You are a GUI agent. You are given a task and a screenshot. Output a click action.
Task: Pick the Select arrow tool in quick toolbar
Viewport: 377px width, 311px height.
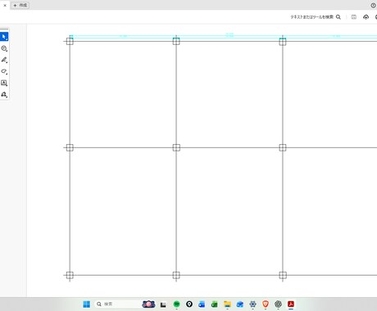[4, 37]
